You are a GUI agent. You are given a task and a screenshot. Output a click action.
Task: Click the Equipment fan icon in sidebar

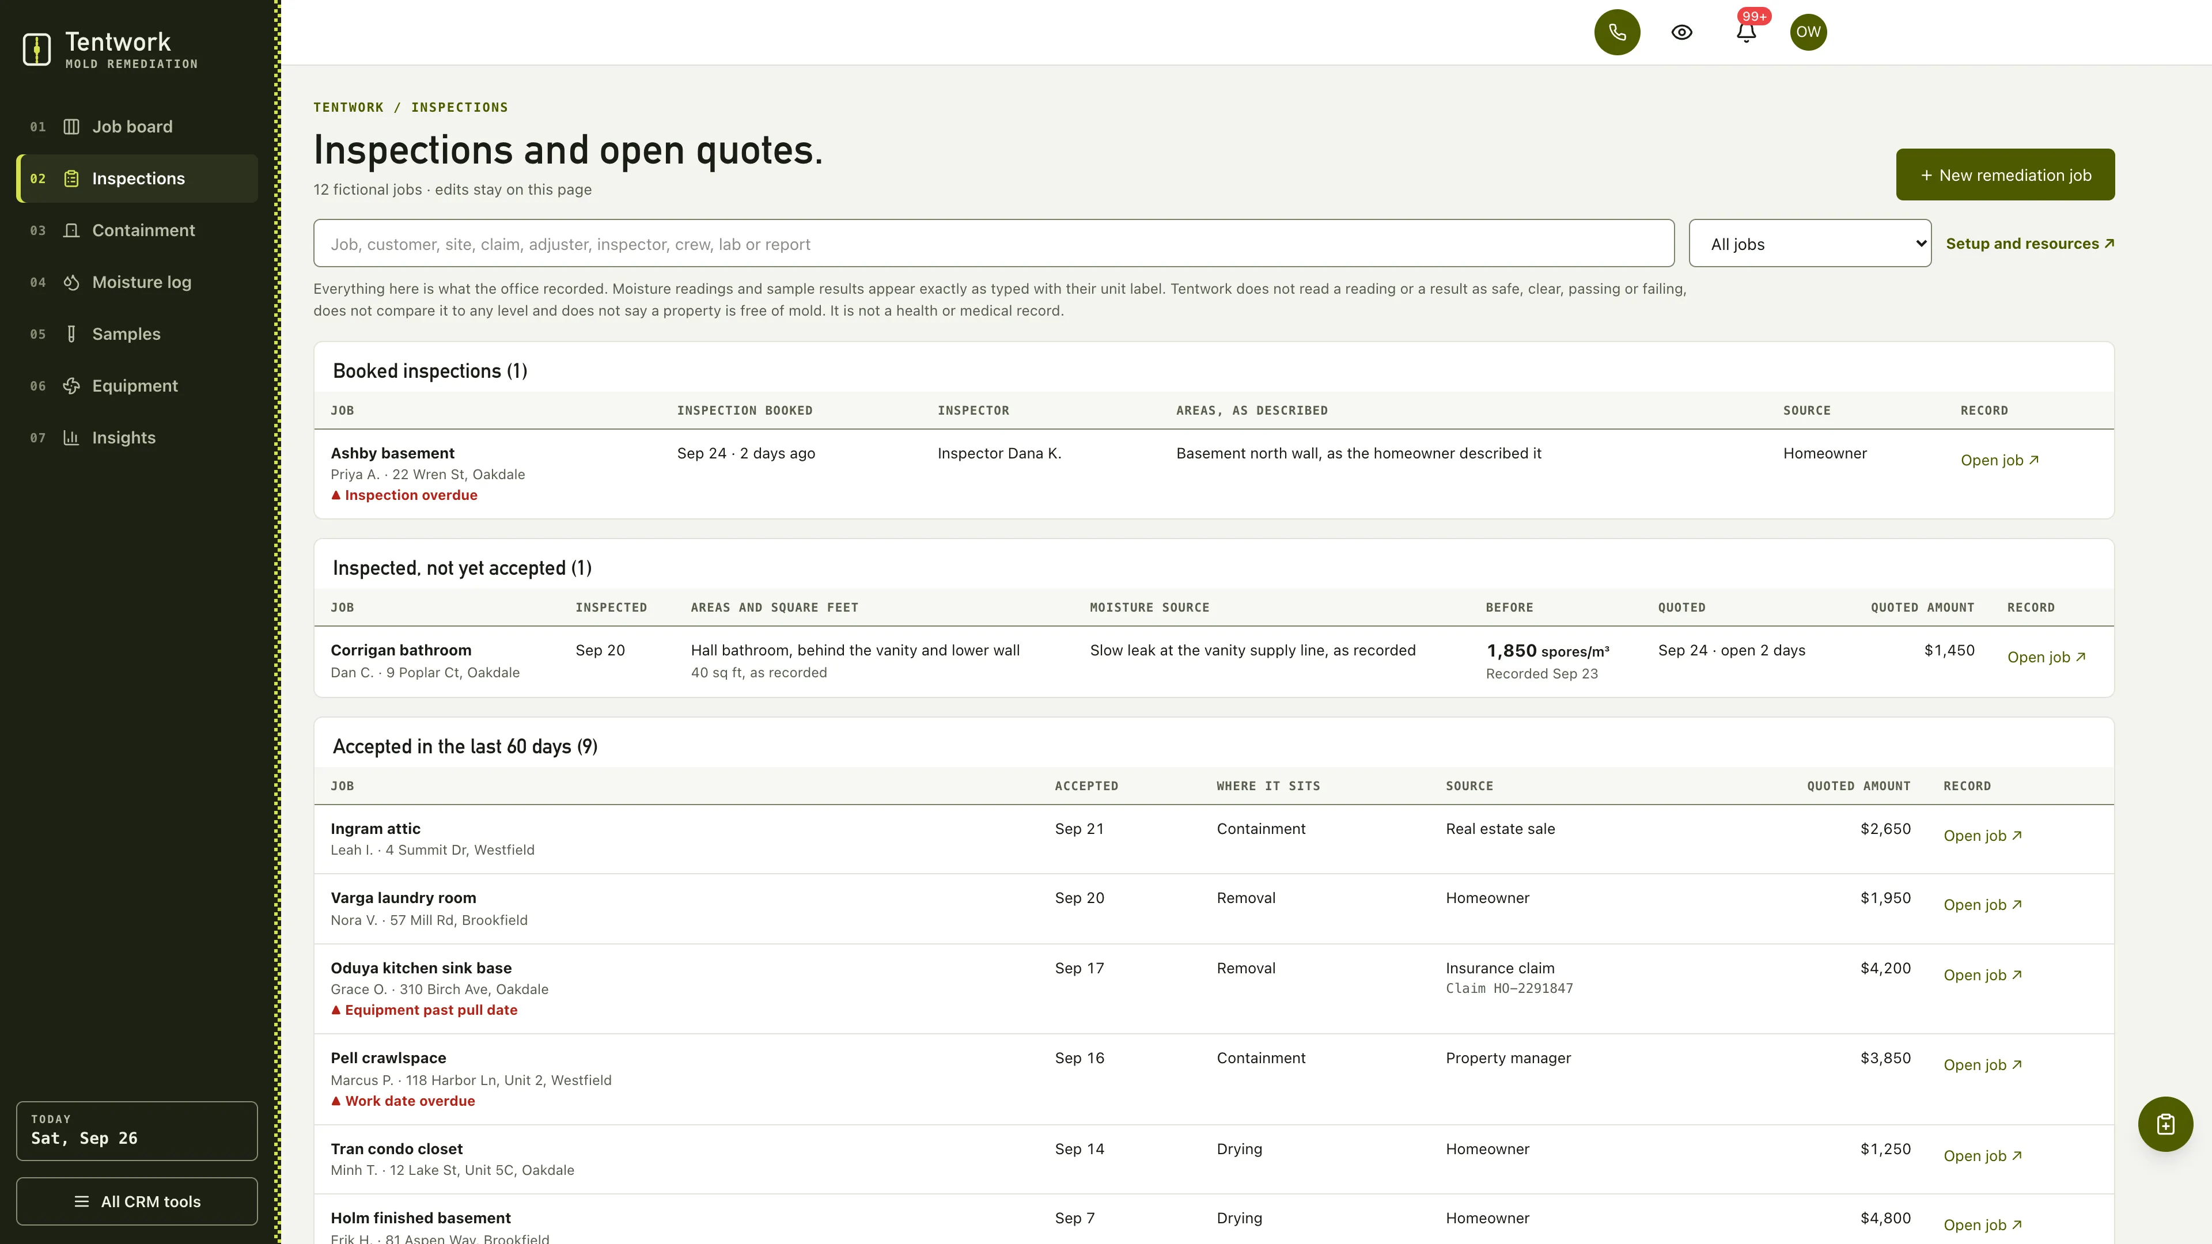(71, 385)
